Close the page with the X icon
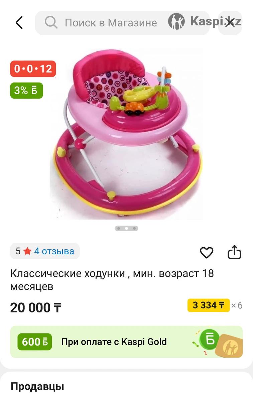Viewport: 253px width, 401px height. 230,23
